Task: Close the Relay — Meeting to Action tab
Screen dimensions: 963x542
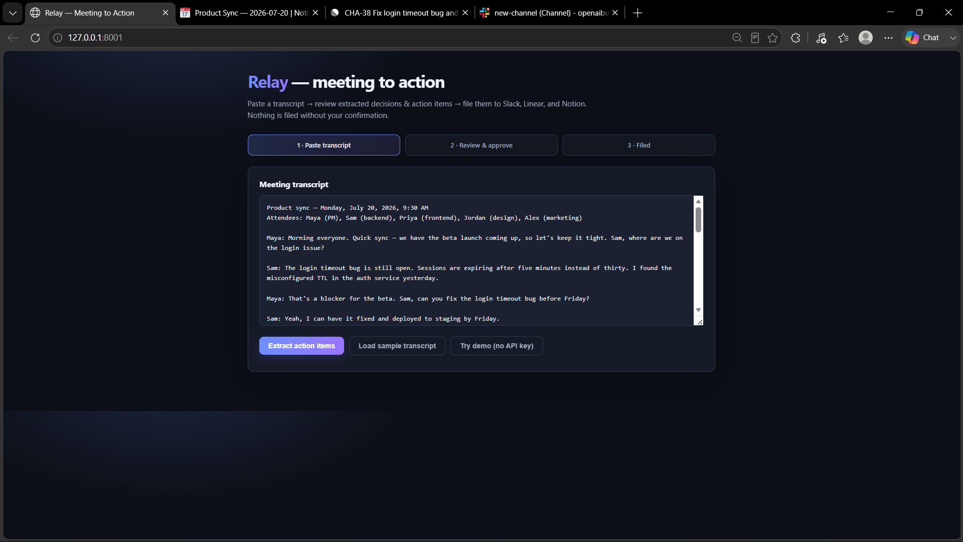Action: click(166, 13)
